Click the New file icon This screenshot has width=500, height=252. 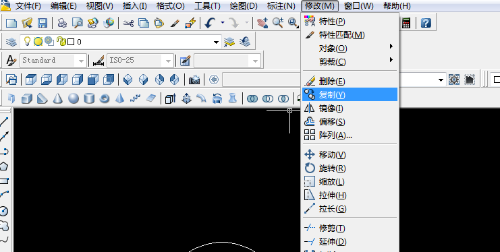11,23
